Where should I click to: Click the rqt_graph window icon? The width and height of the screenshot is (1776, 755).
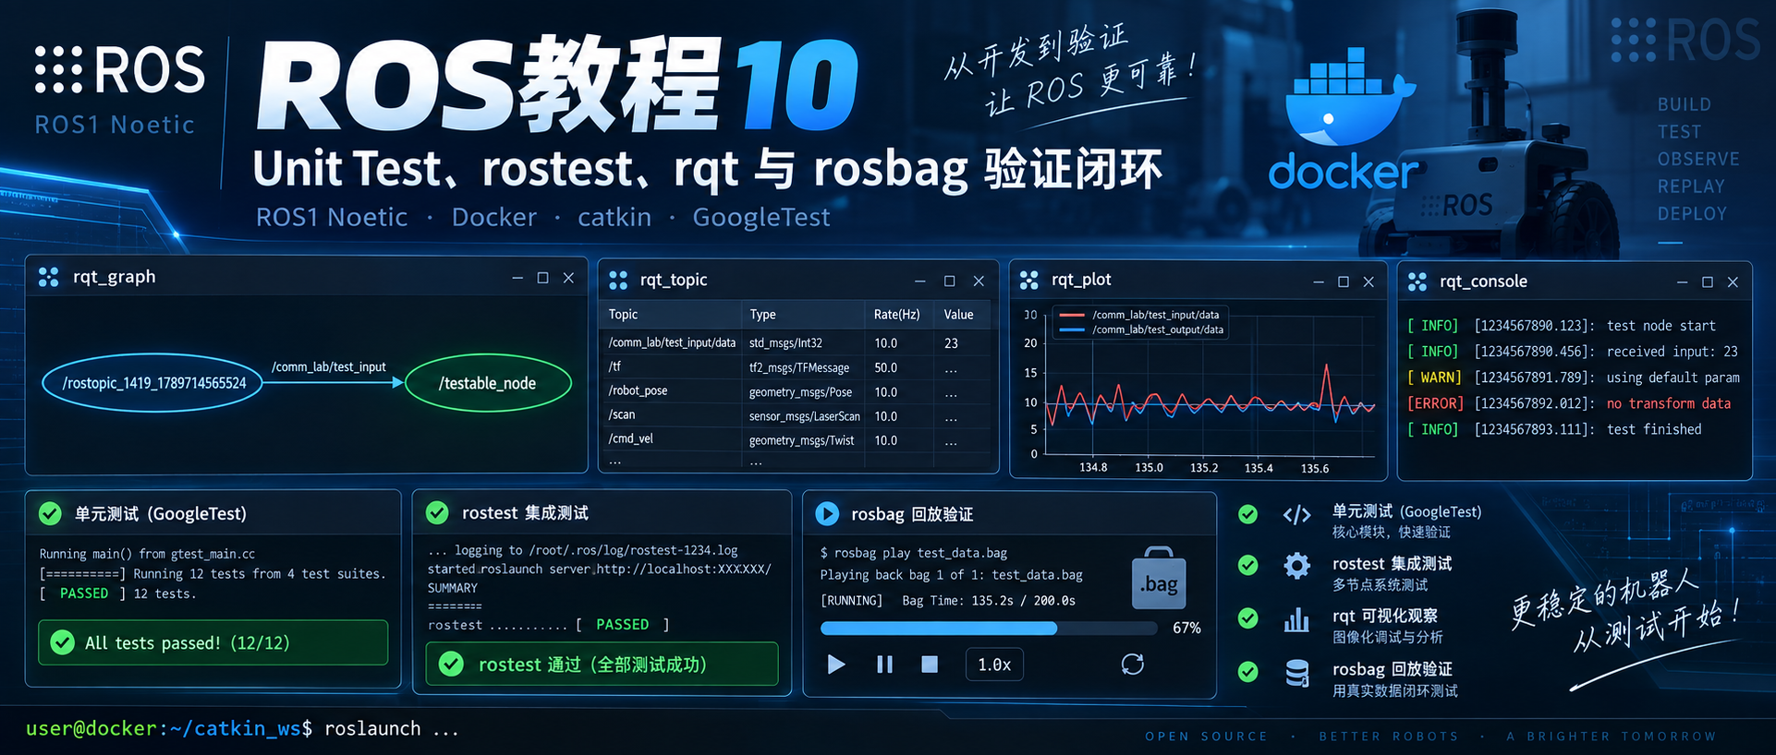click(49, 277)
